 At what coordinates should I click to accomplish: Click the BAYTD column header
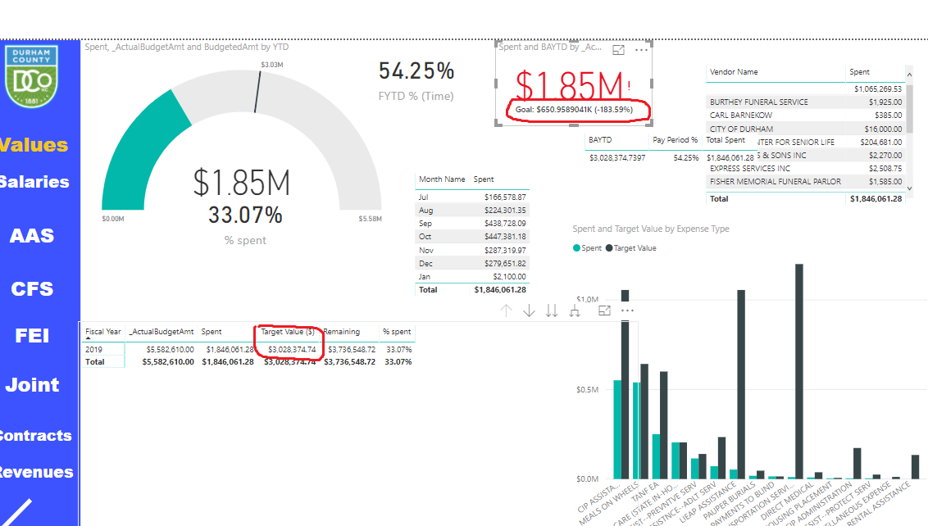click(x=600, y=140)
